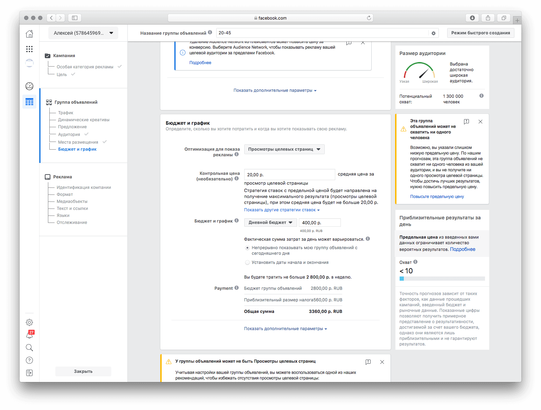Viewport: 541px width, 410px height.
Task: Click the Закрыть button
Action: [x=83, y=371]
